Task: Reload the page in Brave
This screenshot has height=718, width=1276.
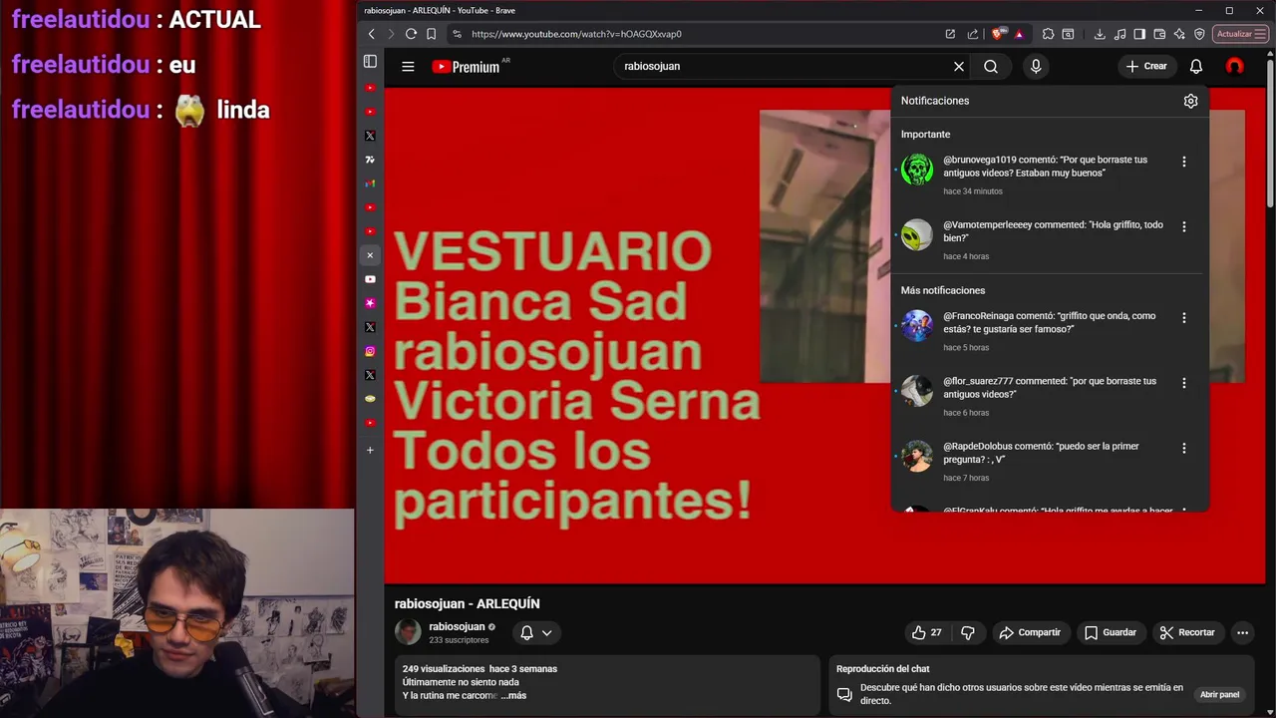Action: click(x=411, y=34)
